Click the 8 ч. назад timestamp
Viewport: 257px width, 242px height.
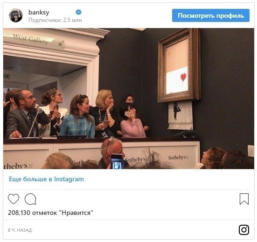tap(20, 230)
